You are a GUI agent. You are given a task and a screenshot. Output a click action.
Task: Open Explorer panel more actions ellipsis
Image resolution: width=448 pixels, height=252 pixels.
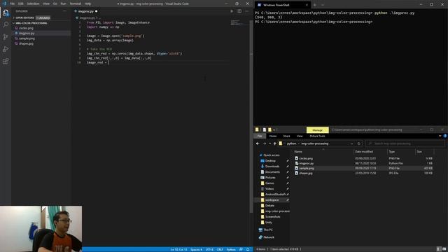pyautogui.click(x=65, y=11)
